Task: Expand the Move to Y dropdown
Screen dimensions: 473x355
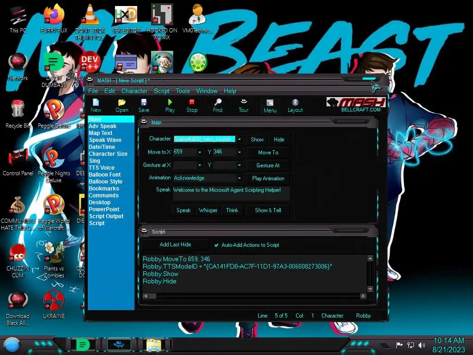Action: click(x=240, y=152)
